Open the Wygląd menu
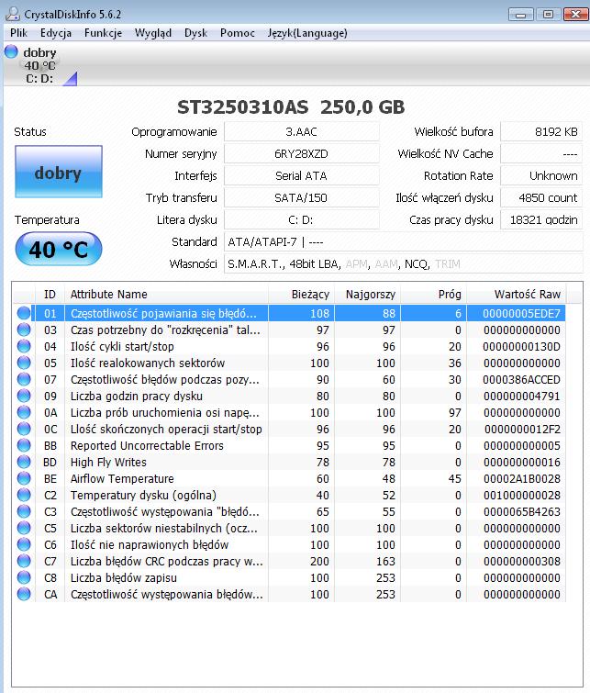The height and width of the screenshot is (693, 590). point(153,33)
